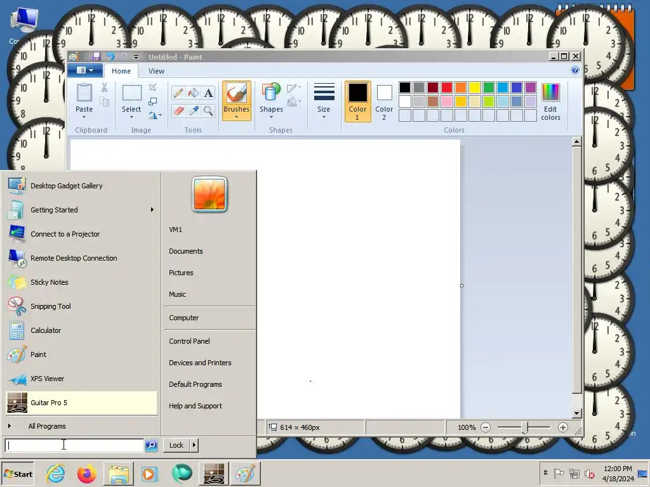This screenshot has width=650, height=487.
Task: Open XPS Viewer from Start menu
Action: (x=82, y=379)
